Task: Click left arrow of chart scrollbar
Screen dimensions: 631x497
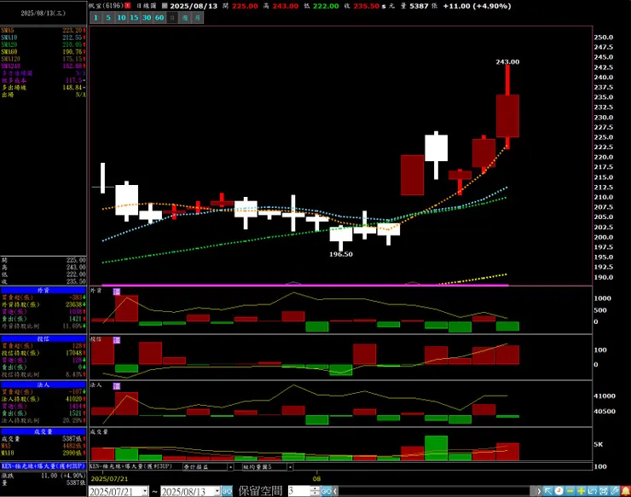Action: [x=335, y=491]
